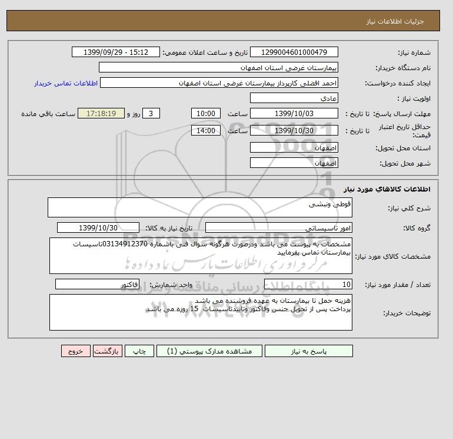Click the buyer organization name field
This screenshot has height=439, width=453.
point(218,67)
